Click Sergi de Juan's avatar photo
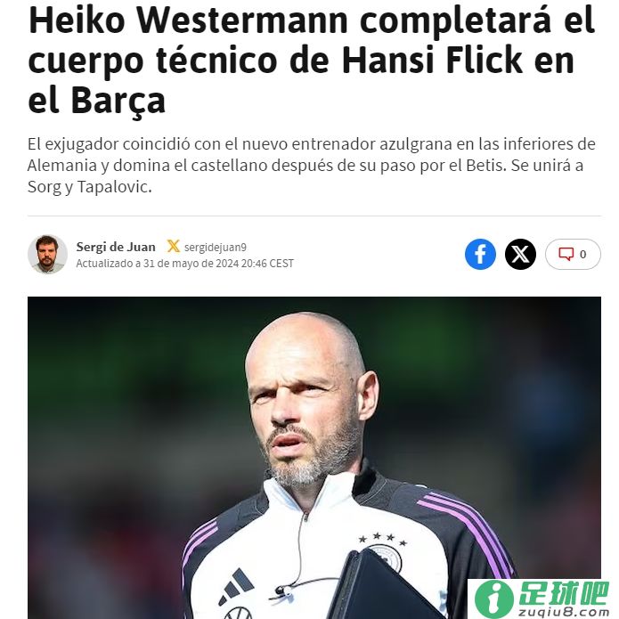This screenshot has width=619, height=619. coord(47,254)
